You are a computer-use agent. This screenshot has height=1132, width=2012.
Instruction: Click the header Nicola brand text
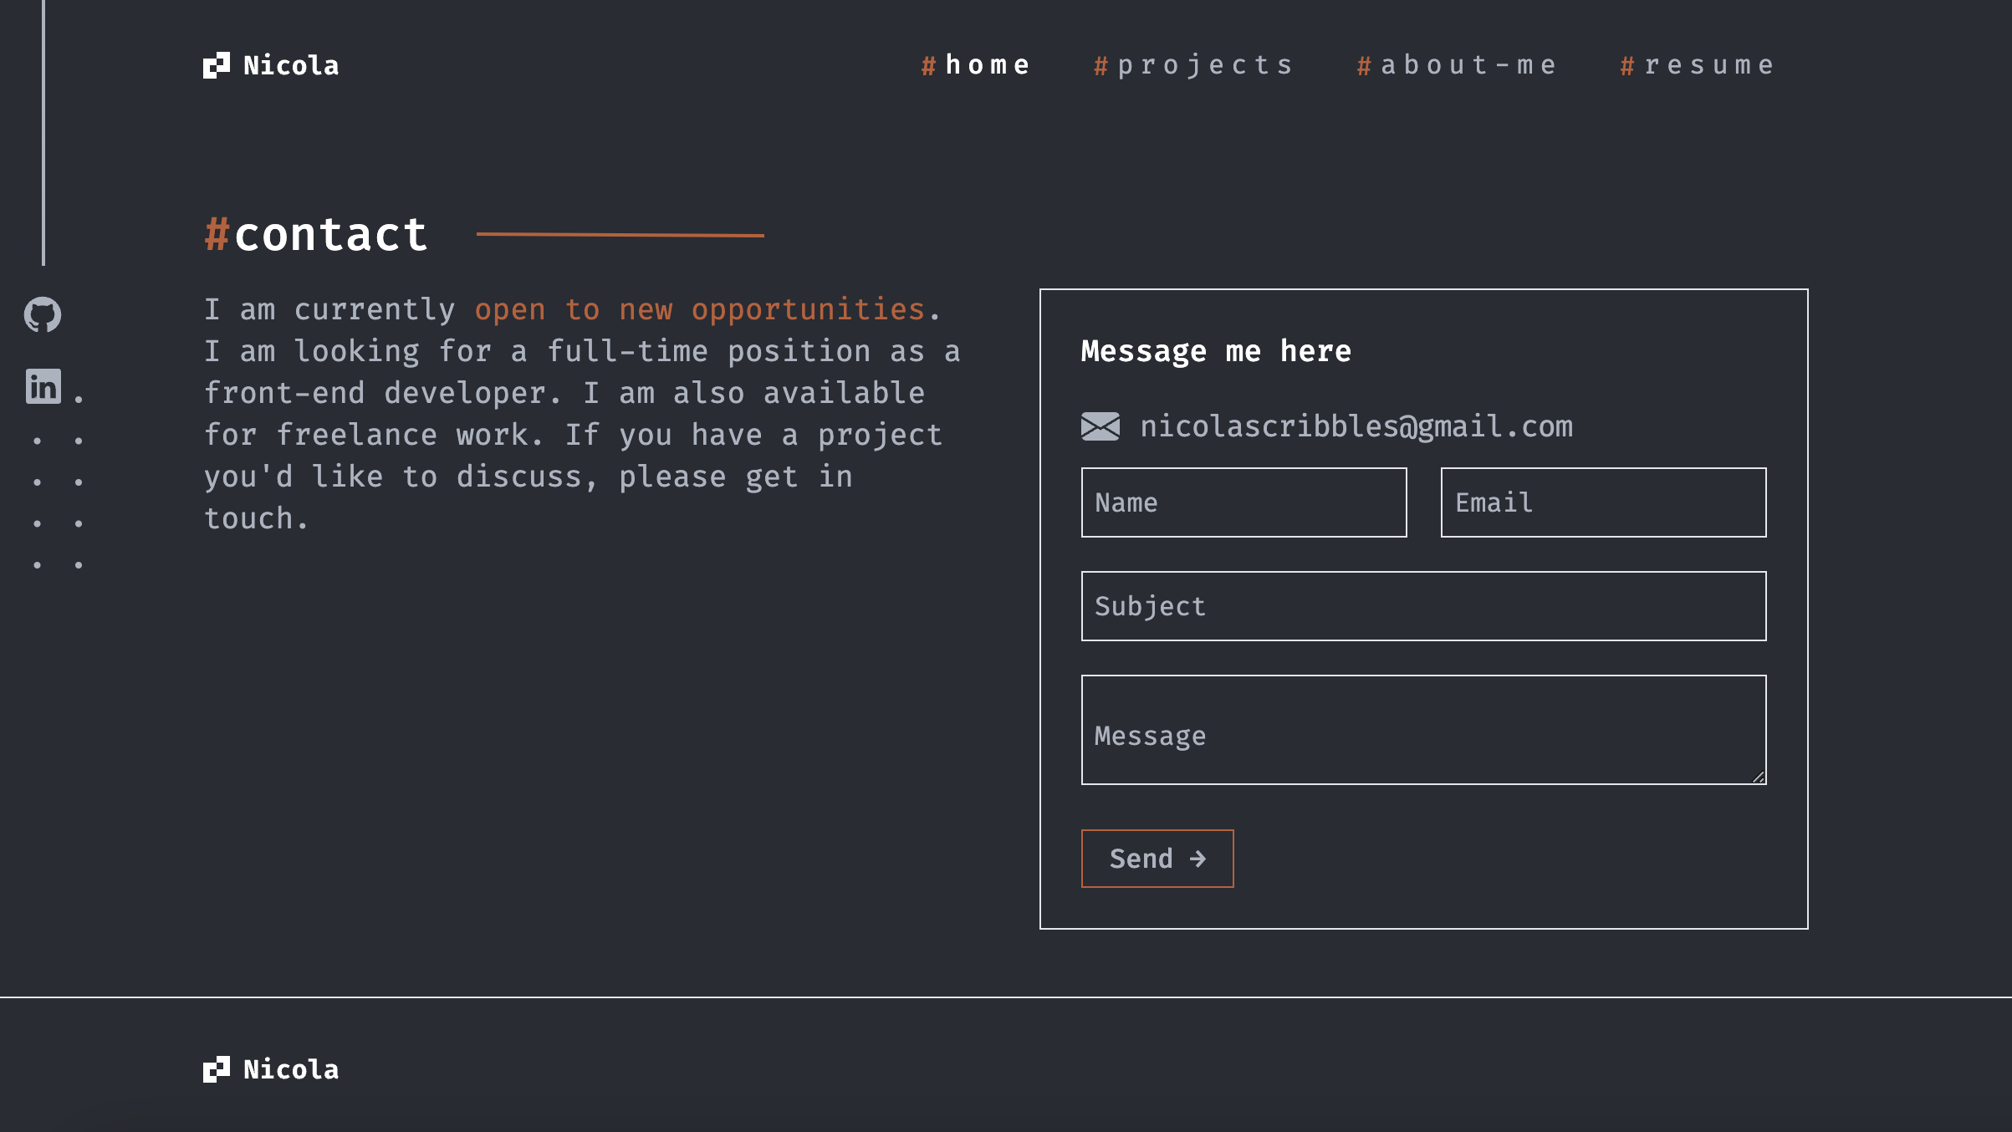[x=291, y=65]
